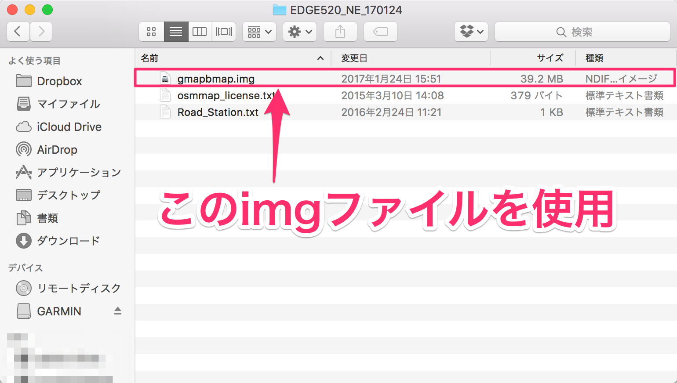677x383 pixels.
Task: Go back to previous folder
Action: [x=18, y=32]
